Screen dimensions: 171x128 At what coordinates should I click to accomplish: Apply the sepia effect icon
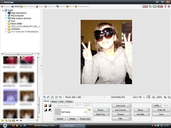46,106
